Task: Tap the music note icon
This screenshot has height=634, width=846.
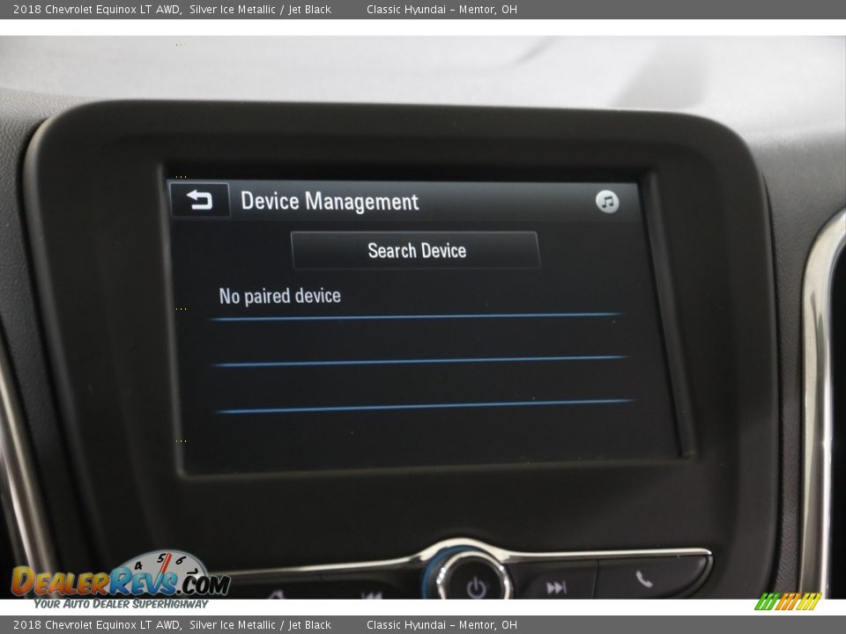Action: pyautogui.click(x=607, y=202)
